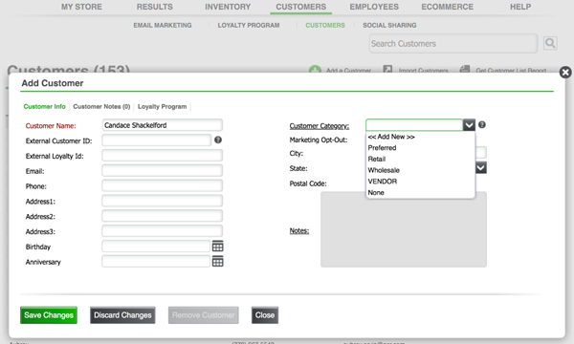Open the CUSTOMERS main menu
The width and height of the screenshot is (574, 344).
pyautogui.click(x=301, y=7)
